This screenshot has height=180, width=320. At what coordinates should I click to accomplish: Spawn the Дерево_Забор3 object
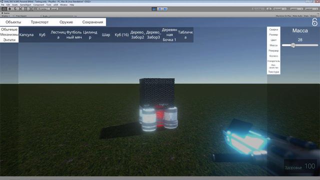[153, 34]
